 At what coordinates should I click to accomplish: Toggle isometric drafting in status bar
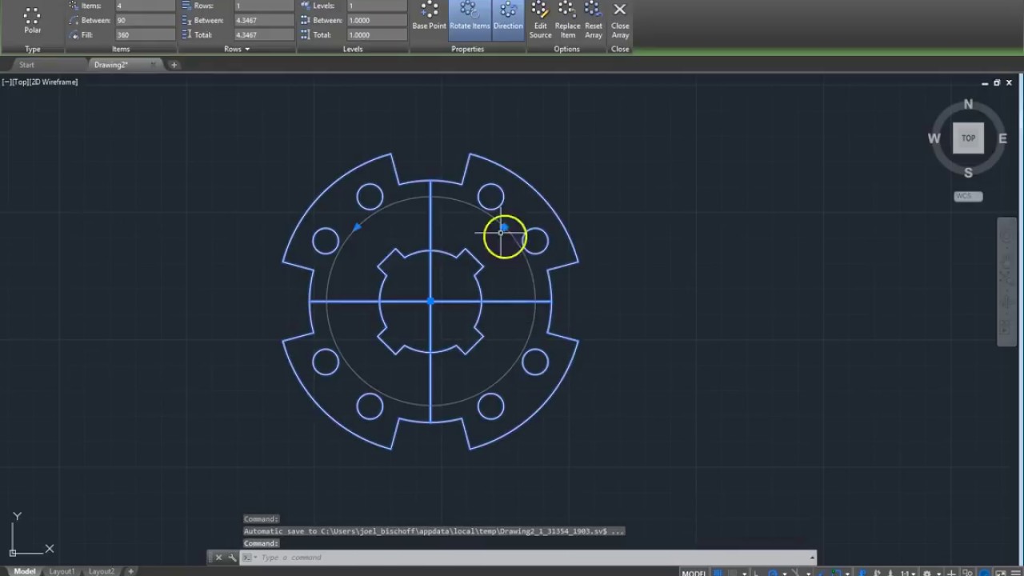click(796, 573)
